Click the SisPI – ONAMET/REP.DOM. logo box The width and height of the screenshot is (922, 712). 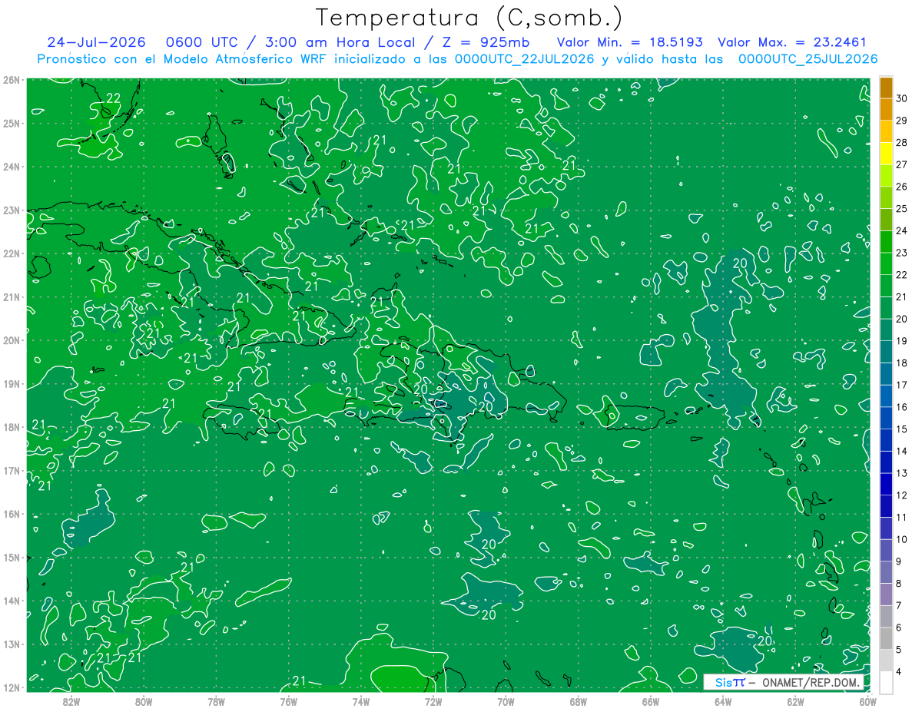point(783,682)
